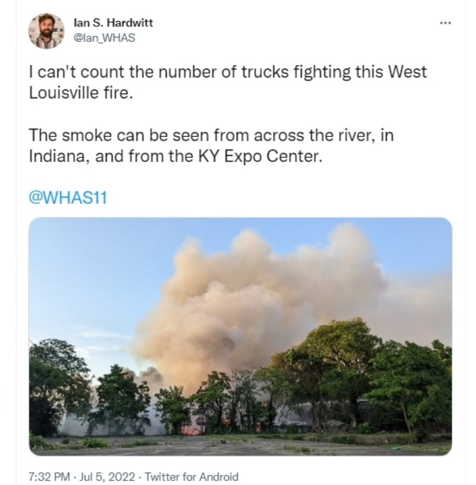Image resolution: width=476 pixels, height=485 pixels.
Task: Click the paragraph about smoke across the river
Action: coord(211,146)
